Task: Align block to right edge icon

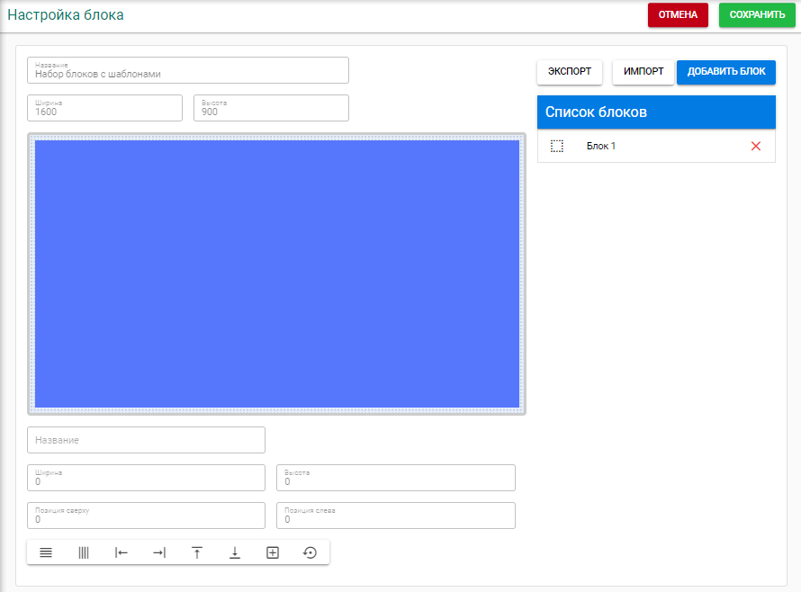Action: 159,552
